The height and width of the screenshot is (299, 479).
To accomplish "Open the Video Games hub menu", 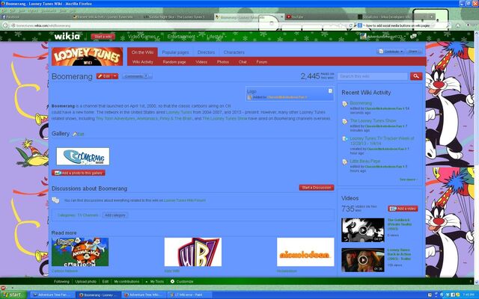I will 143,37.
